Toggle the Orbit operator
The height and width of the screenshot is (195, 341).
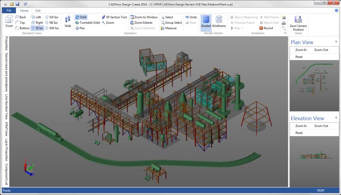click(81, 17)
